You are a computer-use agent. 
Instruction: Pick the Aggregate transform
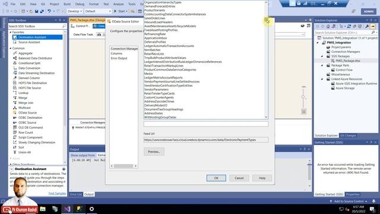click(x=25, y=53)
